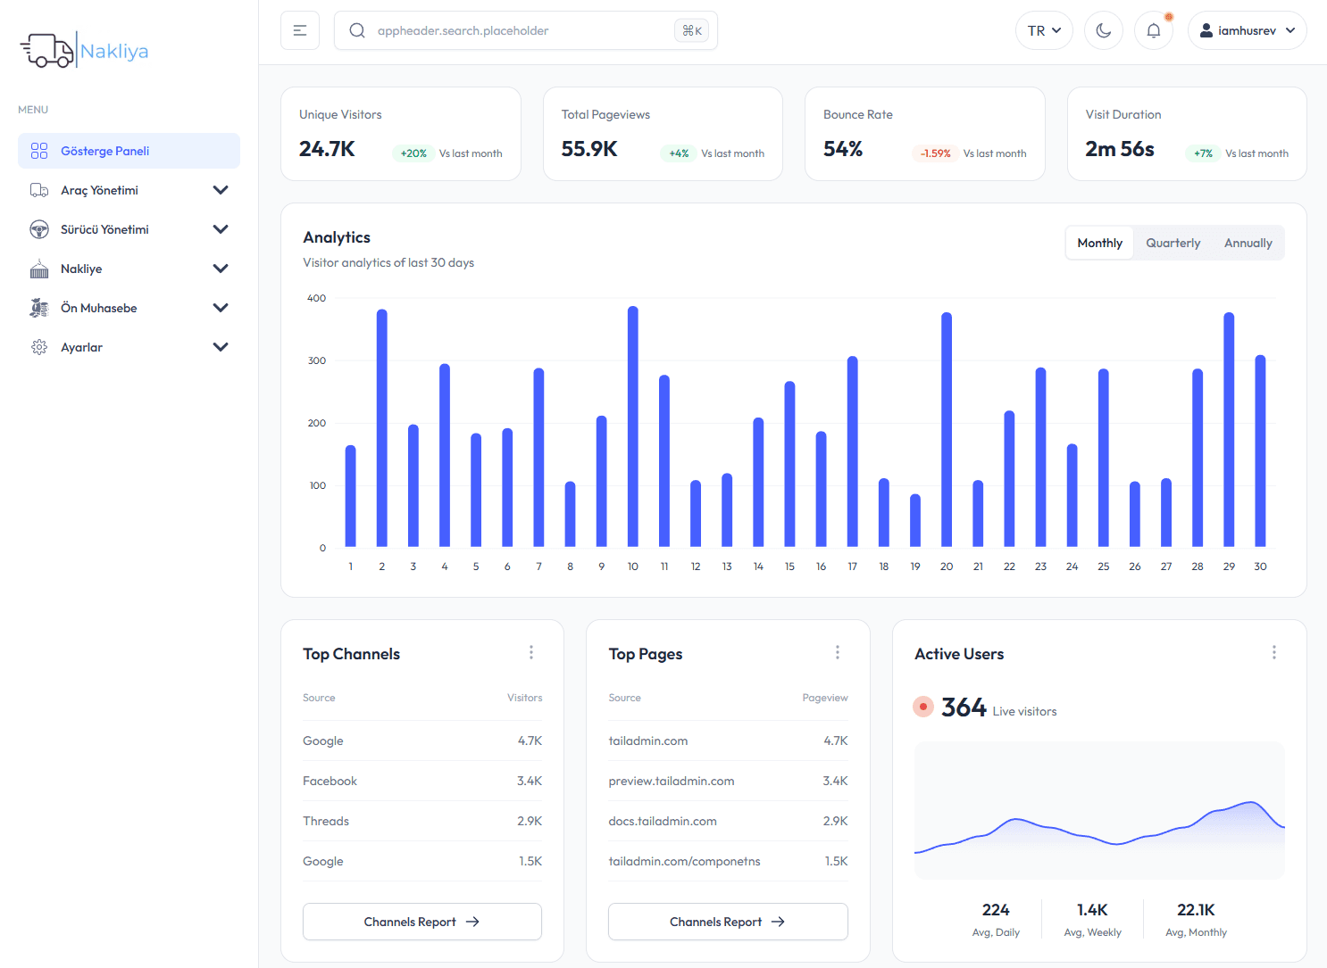Open the iamhusrev account dropdown

pos(1248,29)
